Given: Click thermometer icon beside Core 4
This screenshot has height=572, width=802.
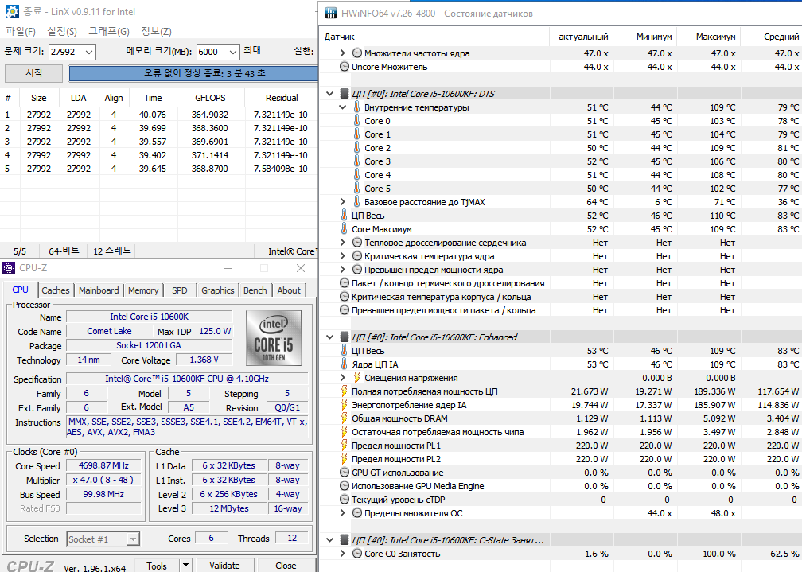Looking at the screenshot, I should coord(357,175).
